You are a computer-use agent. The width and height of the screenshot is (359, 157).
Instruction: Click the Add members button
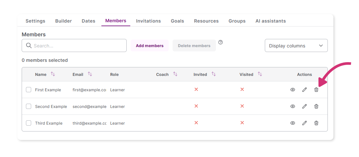(x=150, y=45)
